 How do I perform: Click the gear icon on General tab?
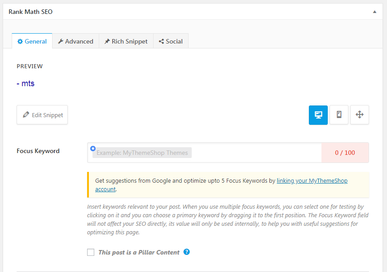20,41
